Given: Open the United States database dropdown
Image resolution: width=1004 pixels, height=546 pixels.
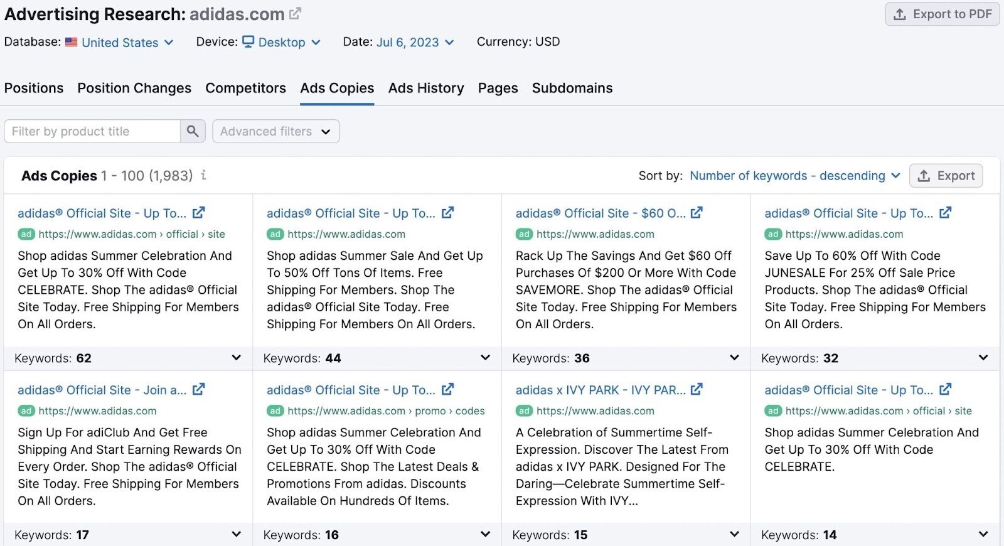Looking at the screenshot, I should [119, 42].
